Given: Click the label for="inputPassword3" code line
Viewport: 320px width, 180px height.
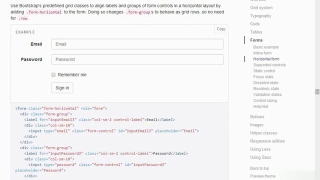Looking at the screenshot, I should pyautogui.click(x=106, y=153).
